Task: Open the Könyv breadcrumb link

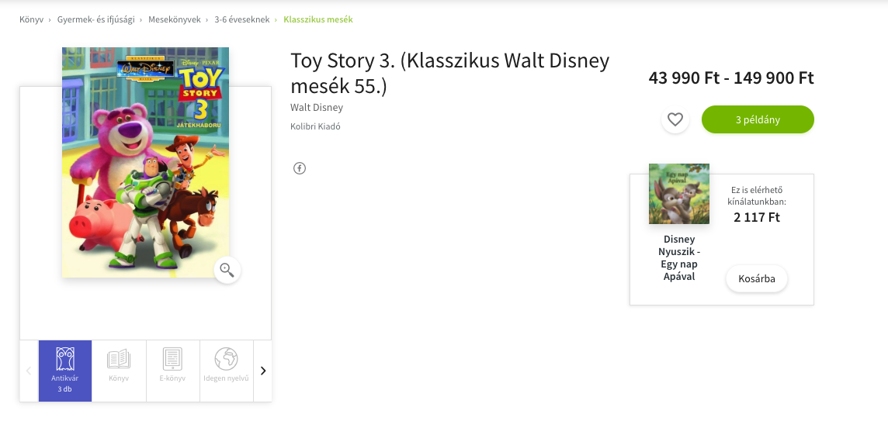Action: click(31, 19)
